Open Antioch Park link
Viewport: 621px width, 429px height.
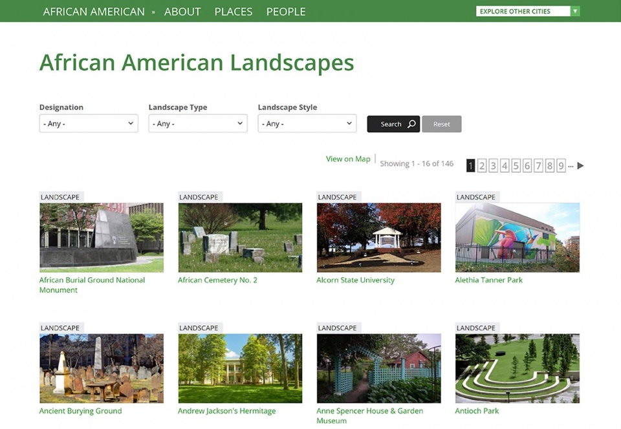coord(477,411)
